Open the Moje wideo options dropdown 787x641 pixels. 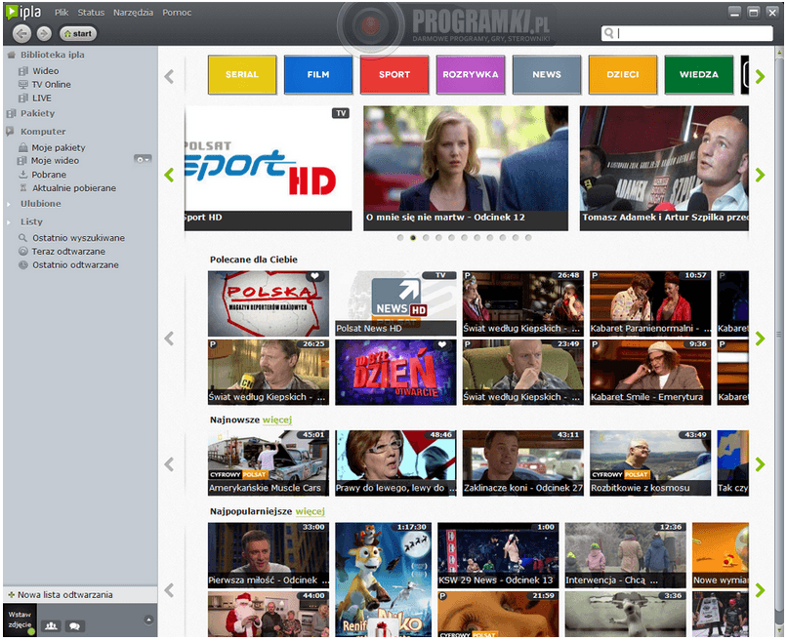tap(143, 159)
